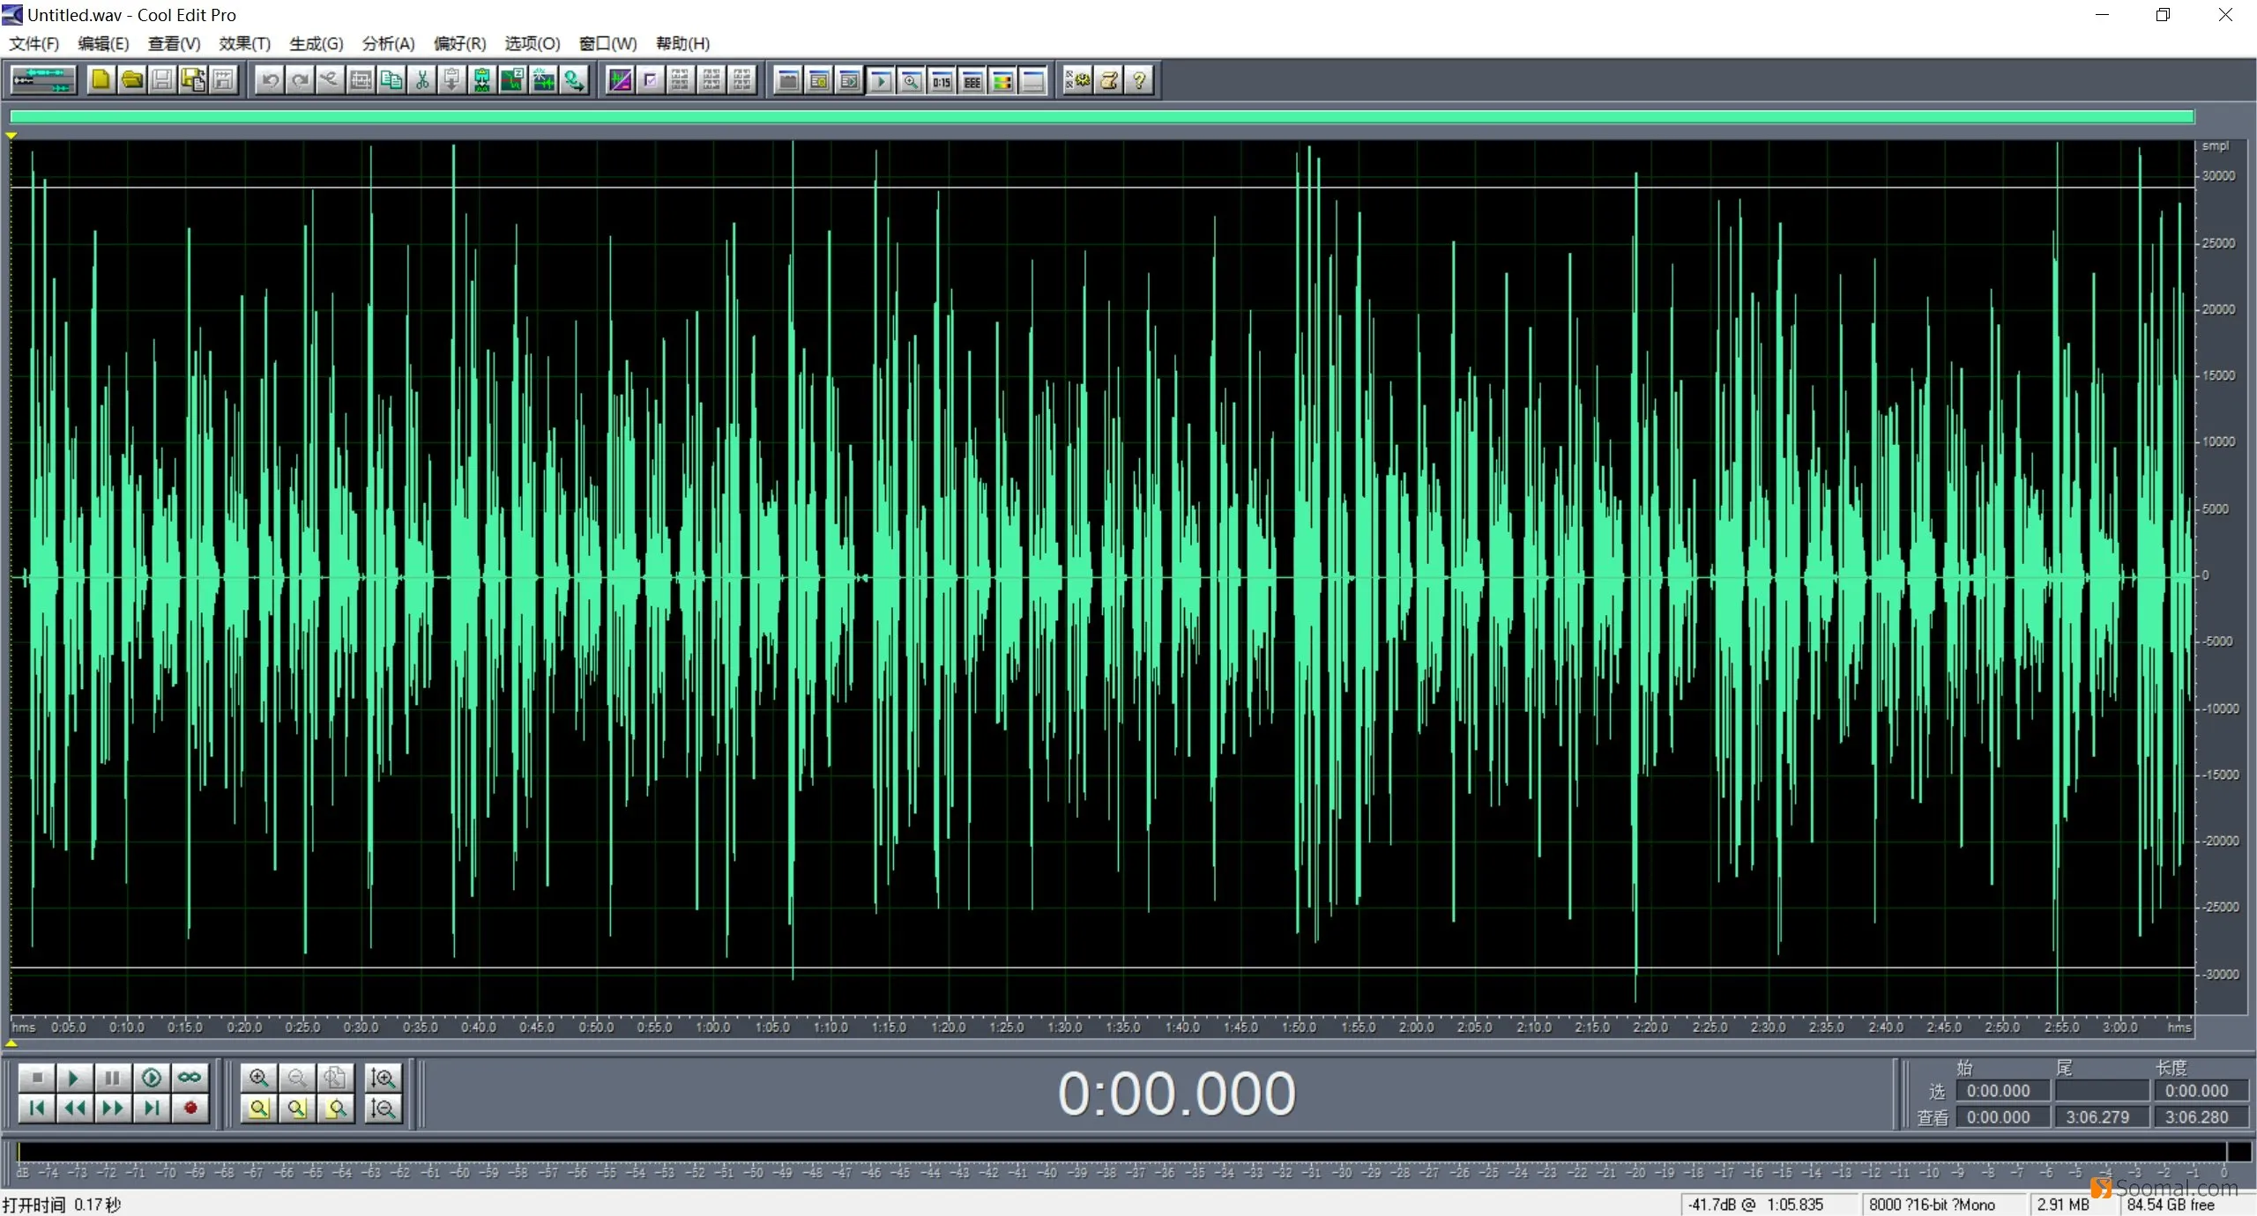Viewport: 2257px width, 1216px height.
Task: Click the Zoom Out horizontally magnifier
Action: 297,1077
